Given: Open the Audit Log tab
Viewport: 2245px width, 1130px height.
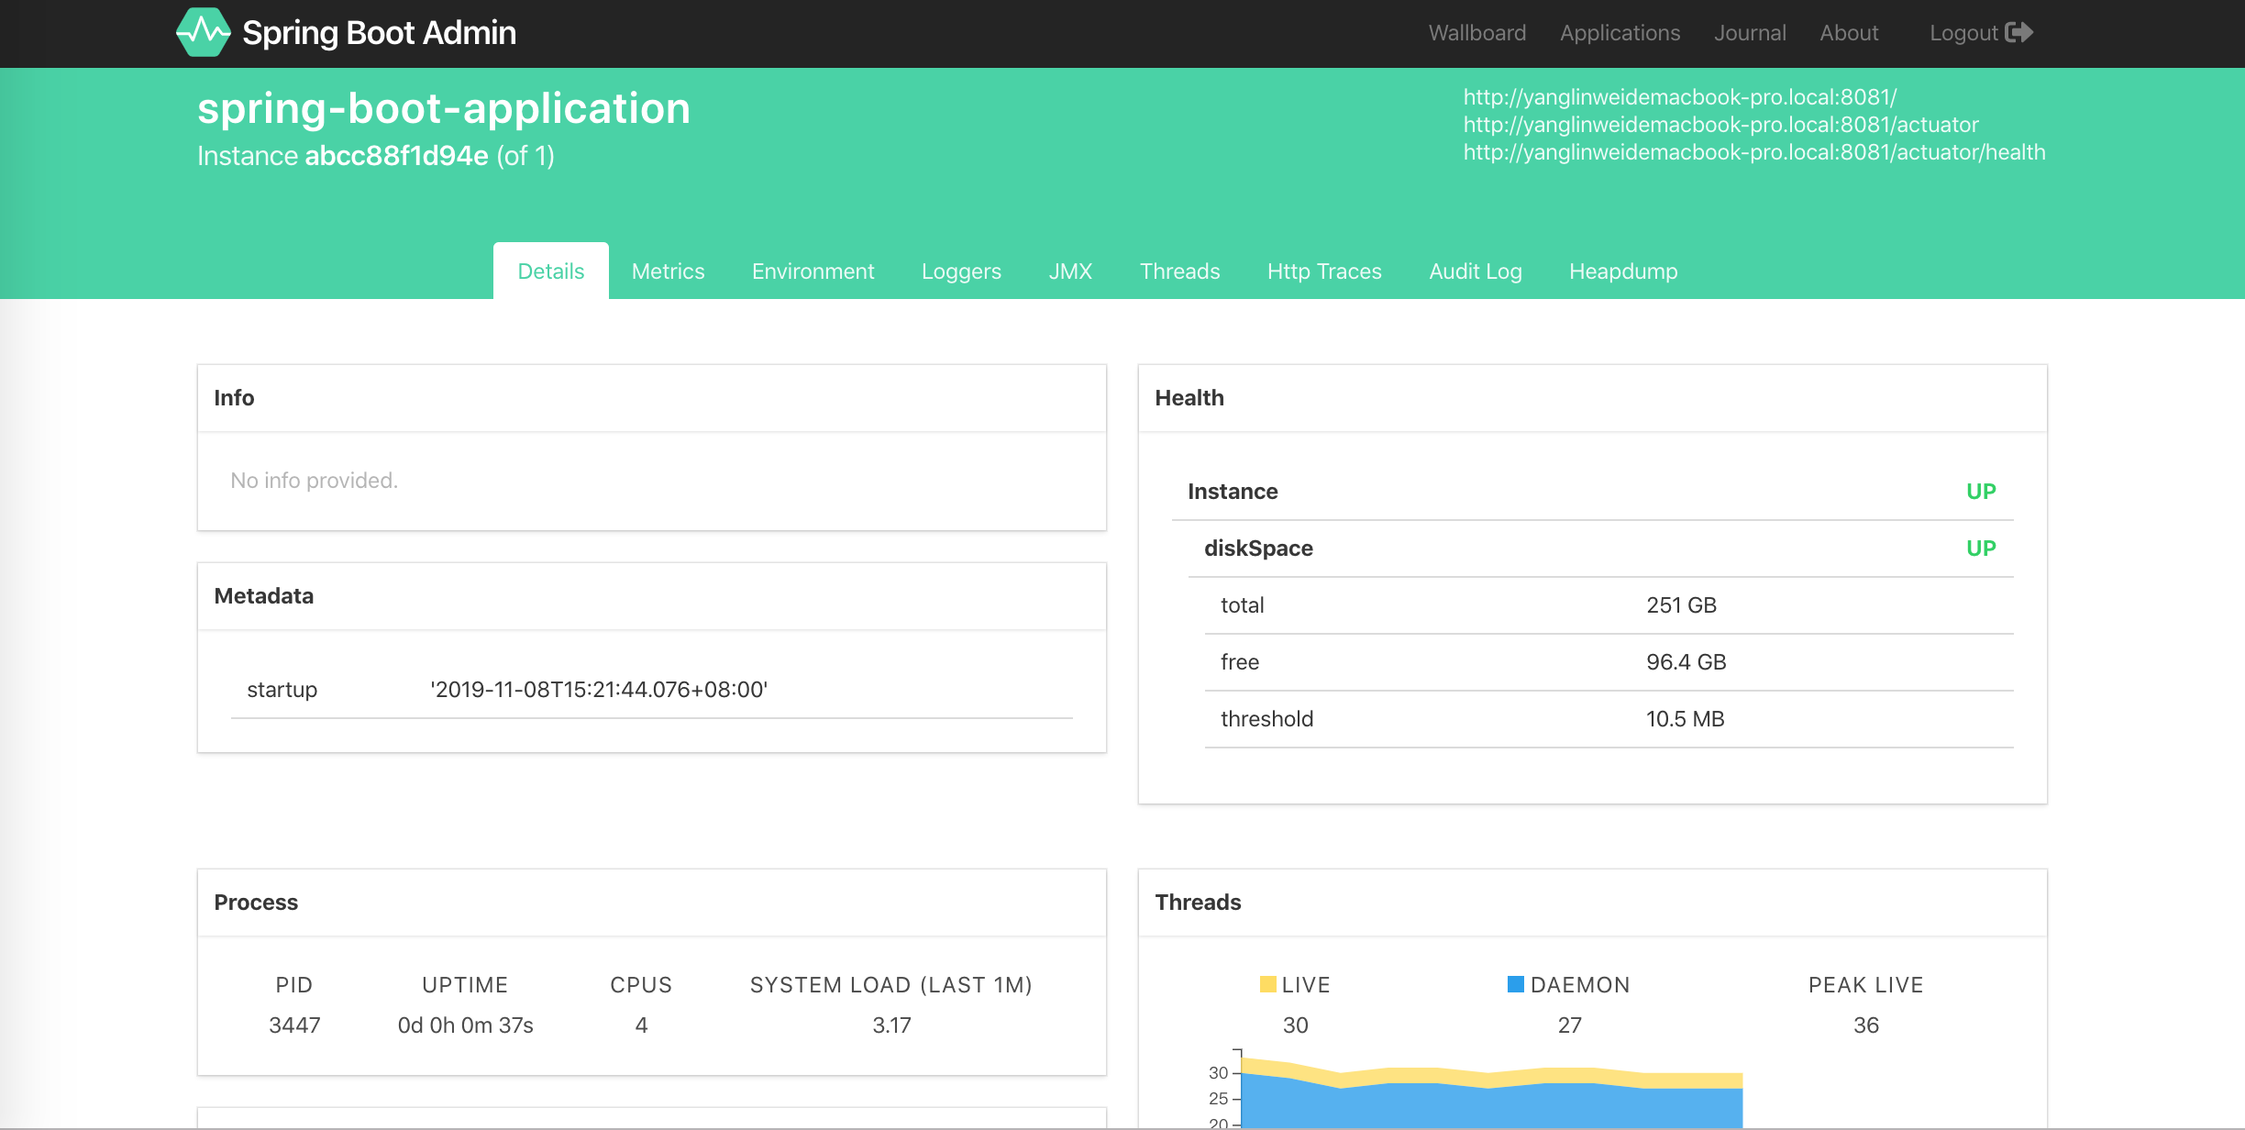Looking at the screenshot, I should 1476,271.
